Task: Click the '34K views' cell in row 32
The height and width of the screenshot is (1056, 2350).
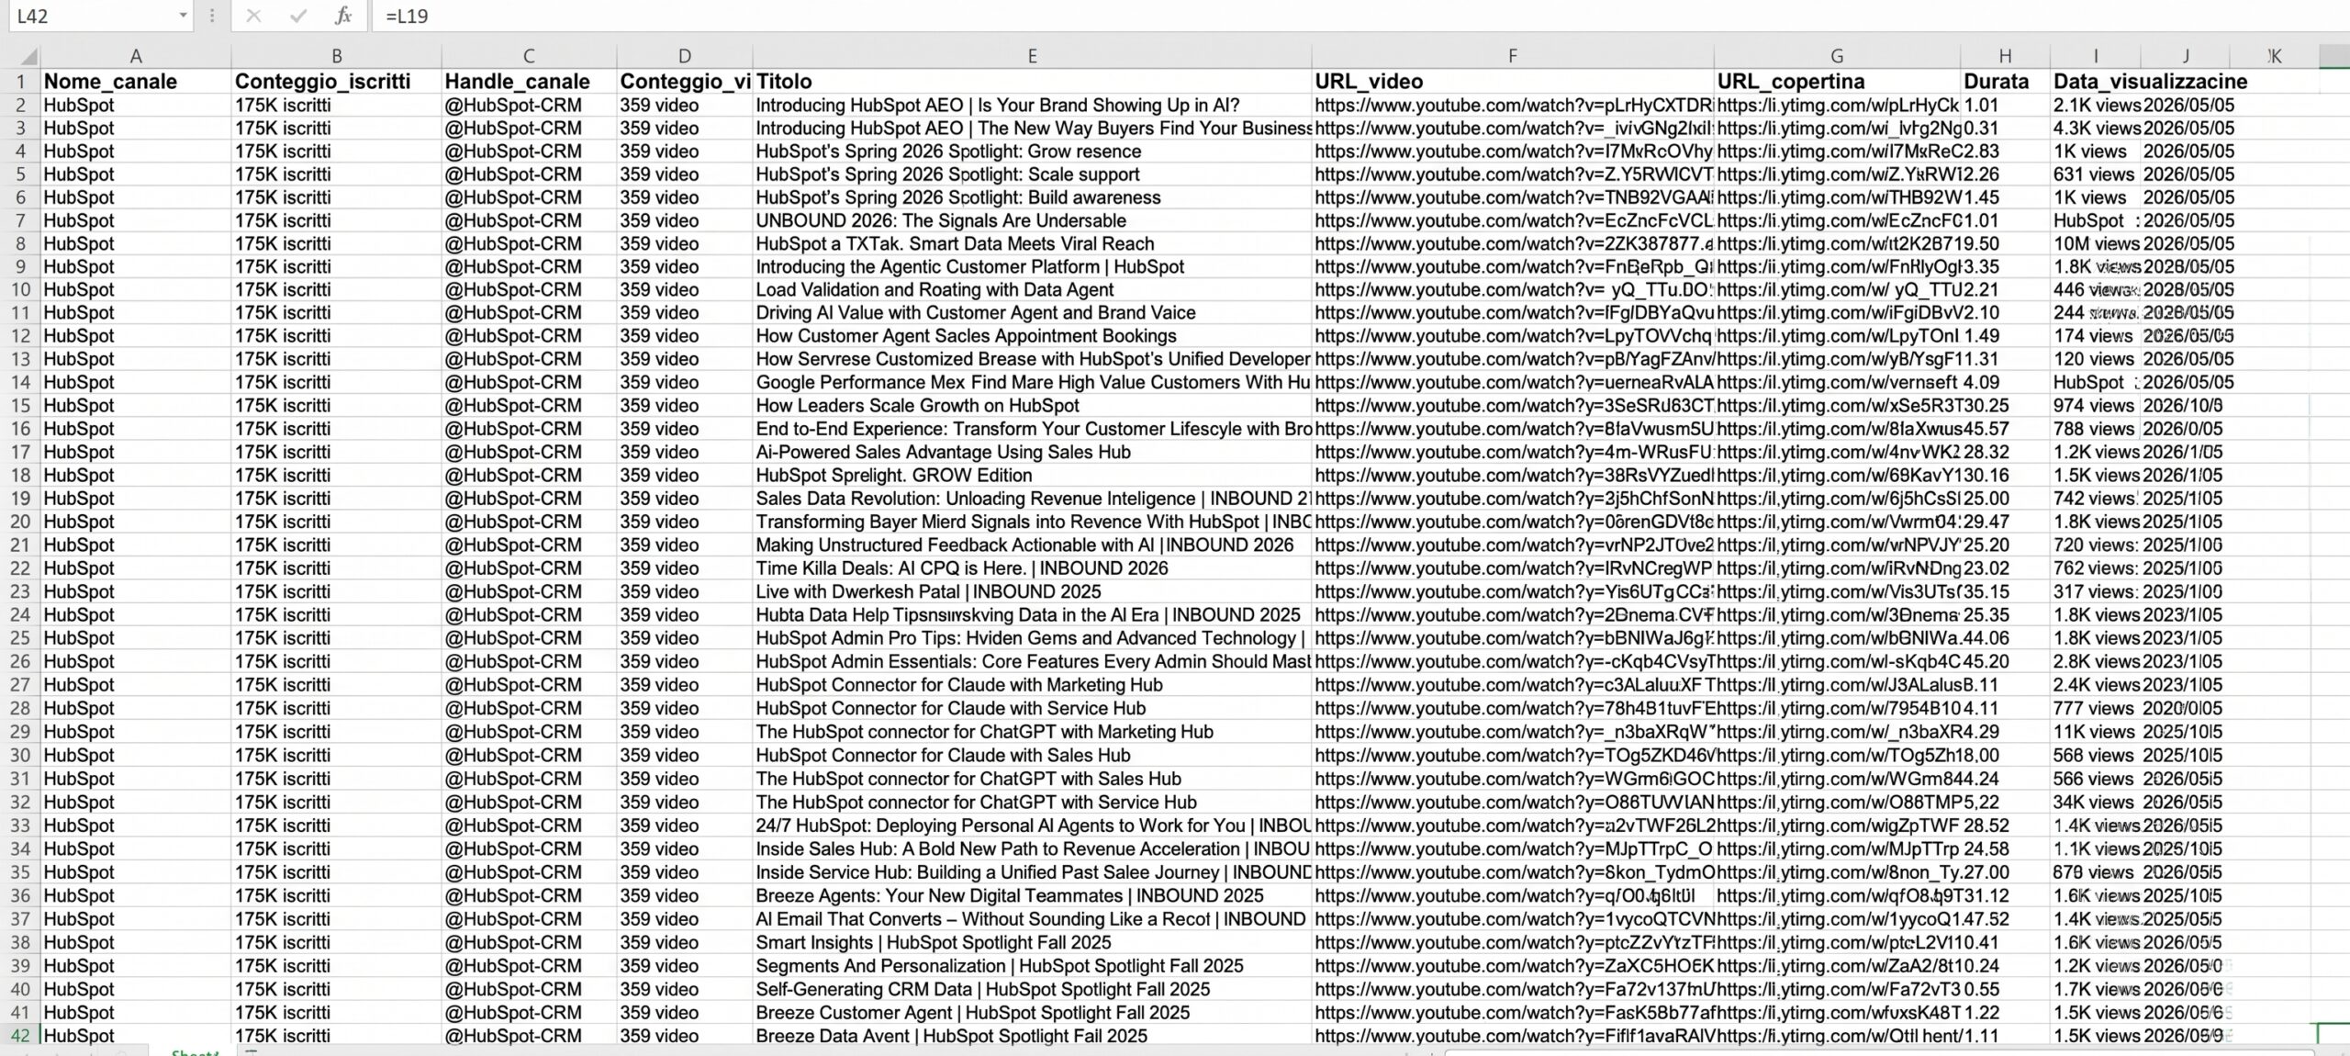Action: click(2096, 803)
